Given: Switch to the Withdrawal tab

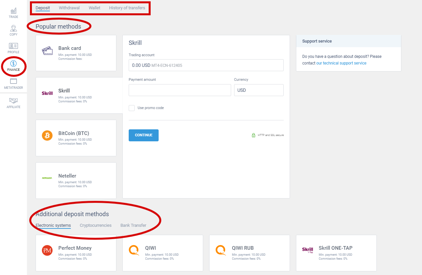Looking at the screenshot, I should (x=69, y=8).
